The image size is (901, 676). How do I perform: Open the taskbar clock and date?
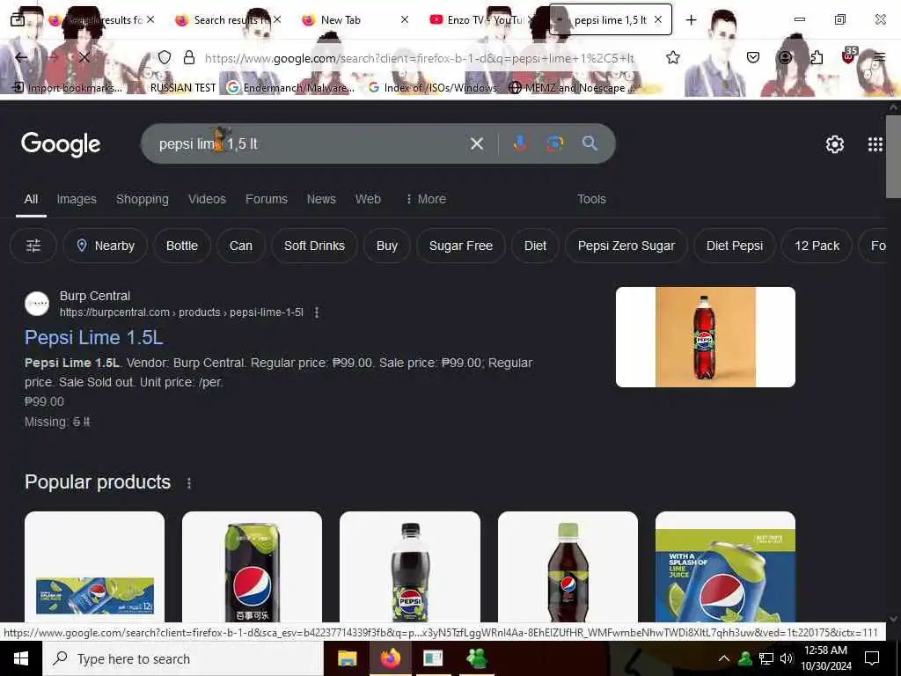825,658
